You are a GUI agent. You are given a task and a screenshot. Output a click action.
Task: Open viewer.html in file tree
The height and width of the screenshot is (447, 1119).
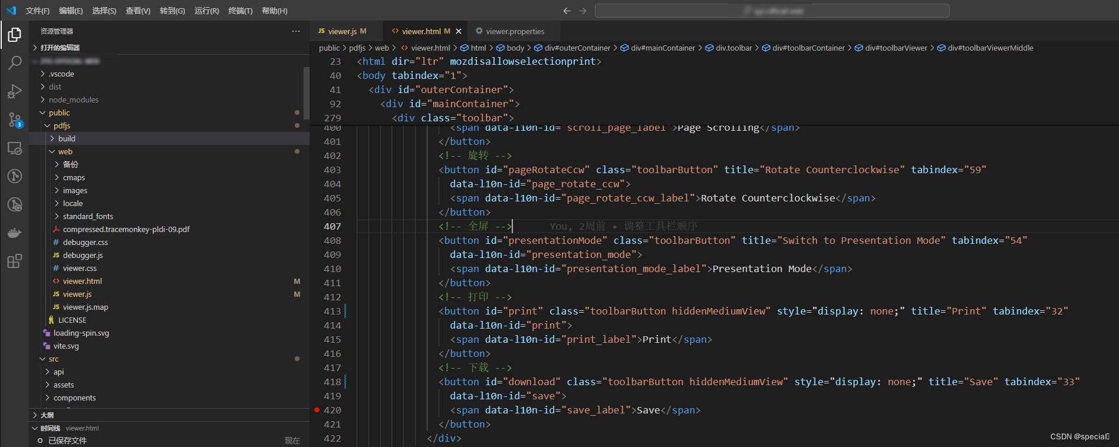click(169, 281)
